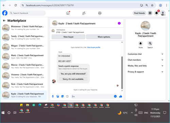Image resolution: width=170 pixels, height=123 pixels.
Task: Click the 'Im interested' message bubble
Action: point(64,58)
